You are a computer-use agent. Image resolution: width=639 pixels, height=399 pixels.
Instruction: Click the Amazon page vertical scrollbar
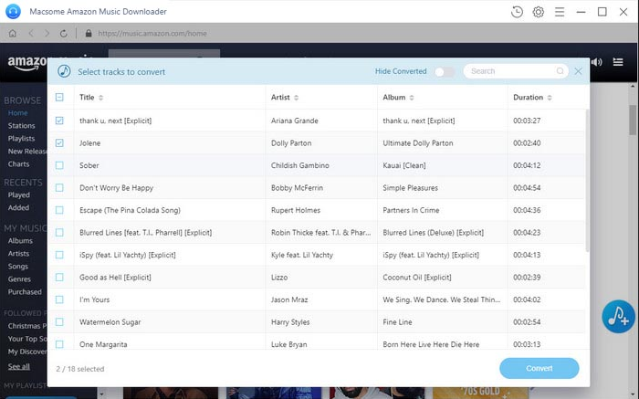point(633,119)
